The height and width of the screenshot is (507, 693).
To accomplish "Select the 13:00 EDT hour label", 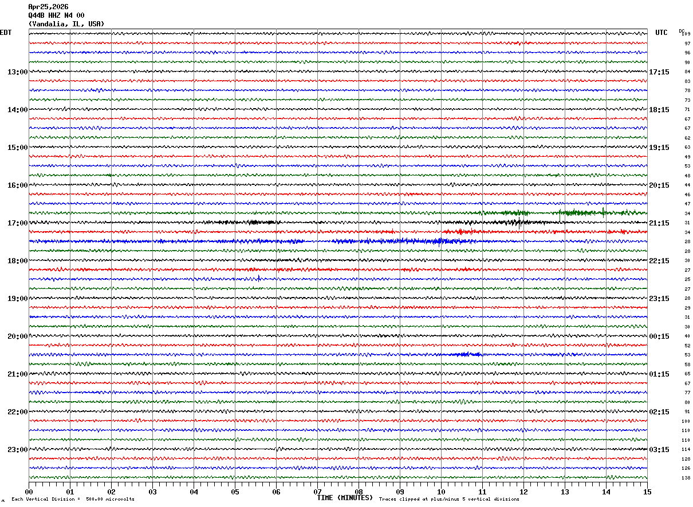I will click(17, 72).
